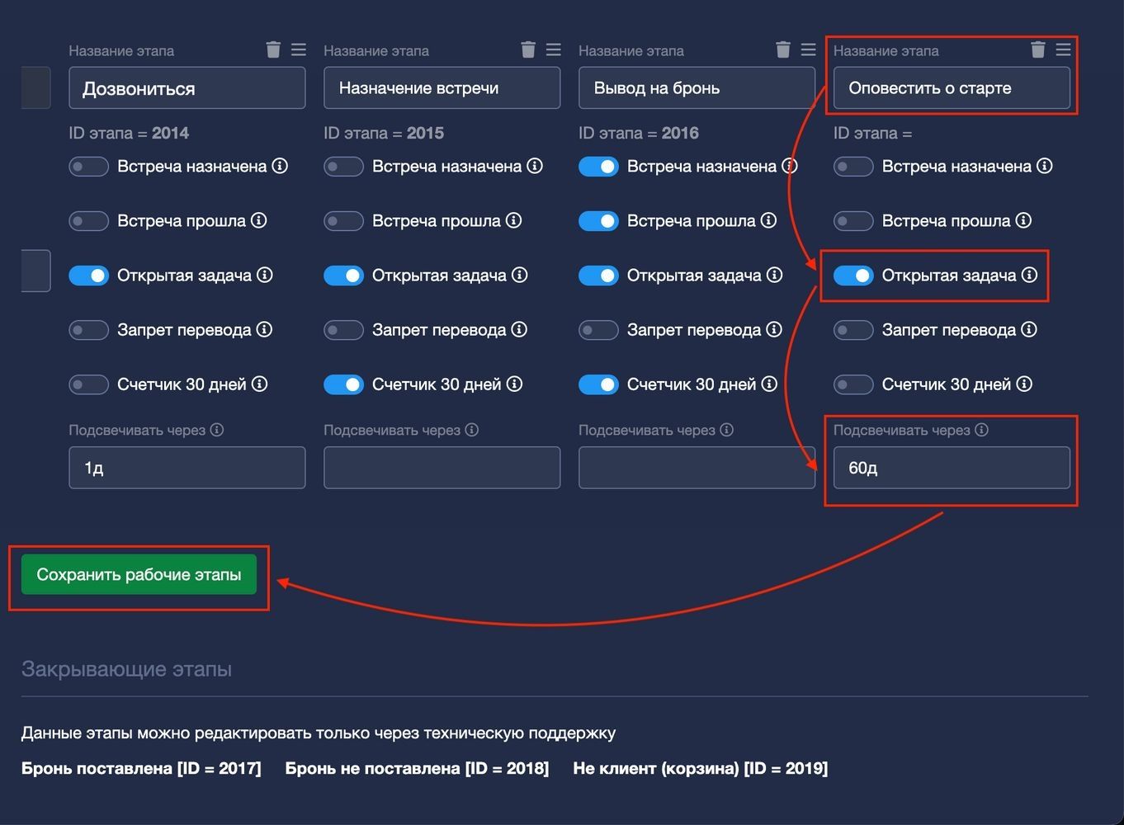Show info for Встреча назначена in Оповестить о старте column
This screenshot has height=825, width=1124.
pyautogui.click(x=1045, y=166)
